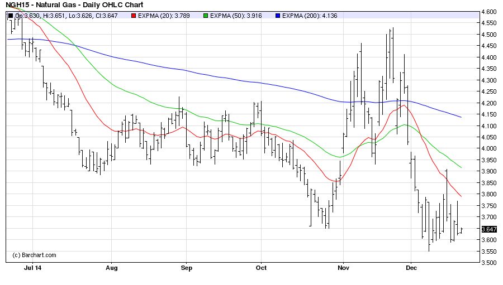Screen dimensions: 503x285
Task: Click the black OHLC legend swatch
Action: [x=11, y=16]
